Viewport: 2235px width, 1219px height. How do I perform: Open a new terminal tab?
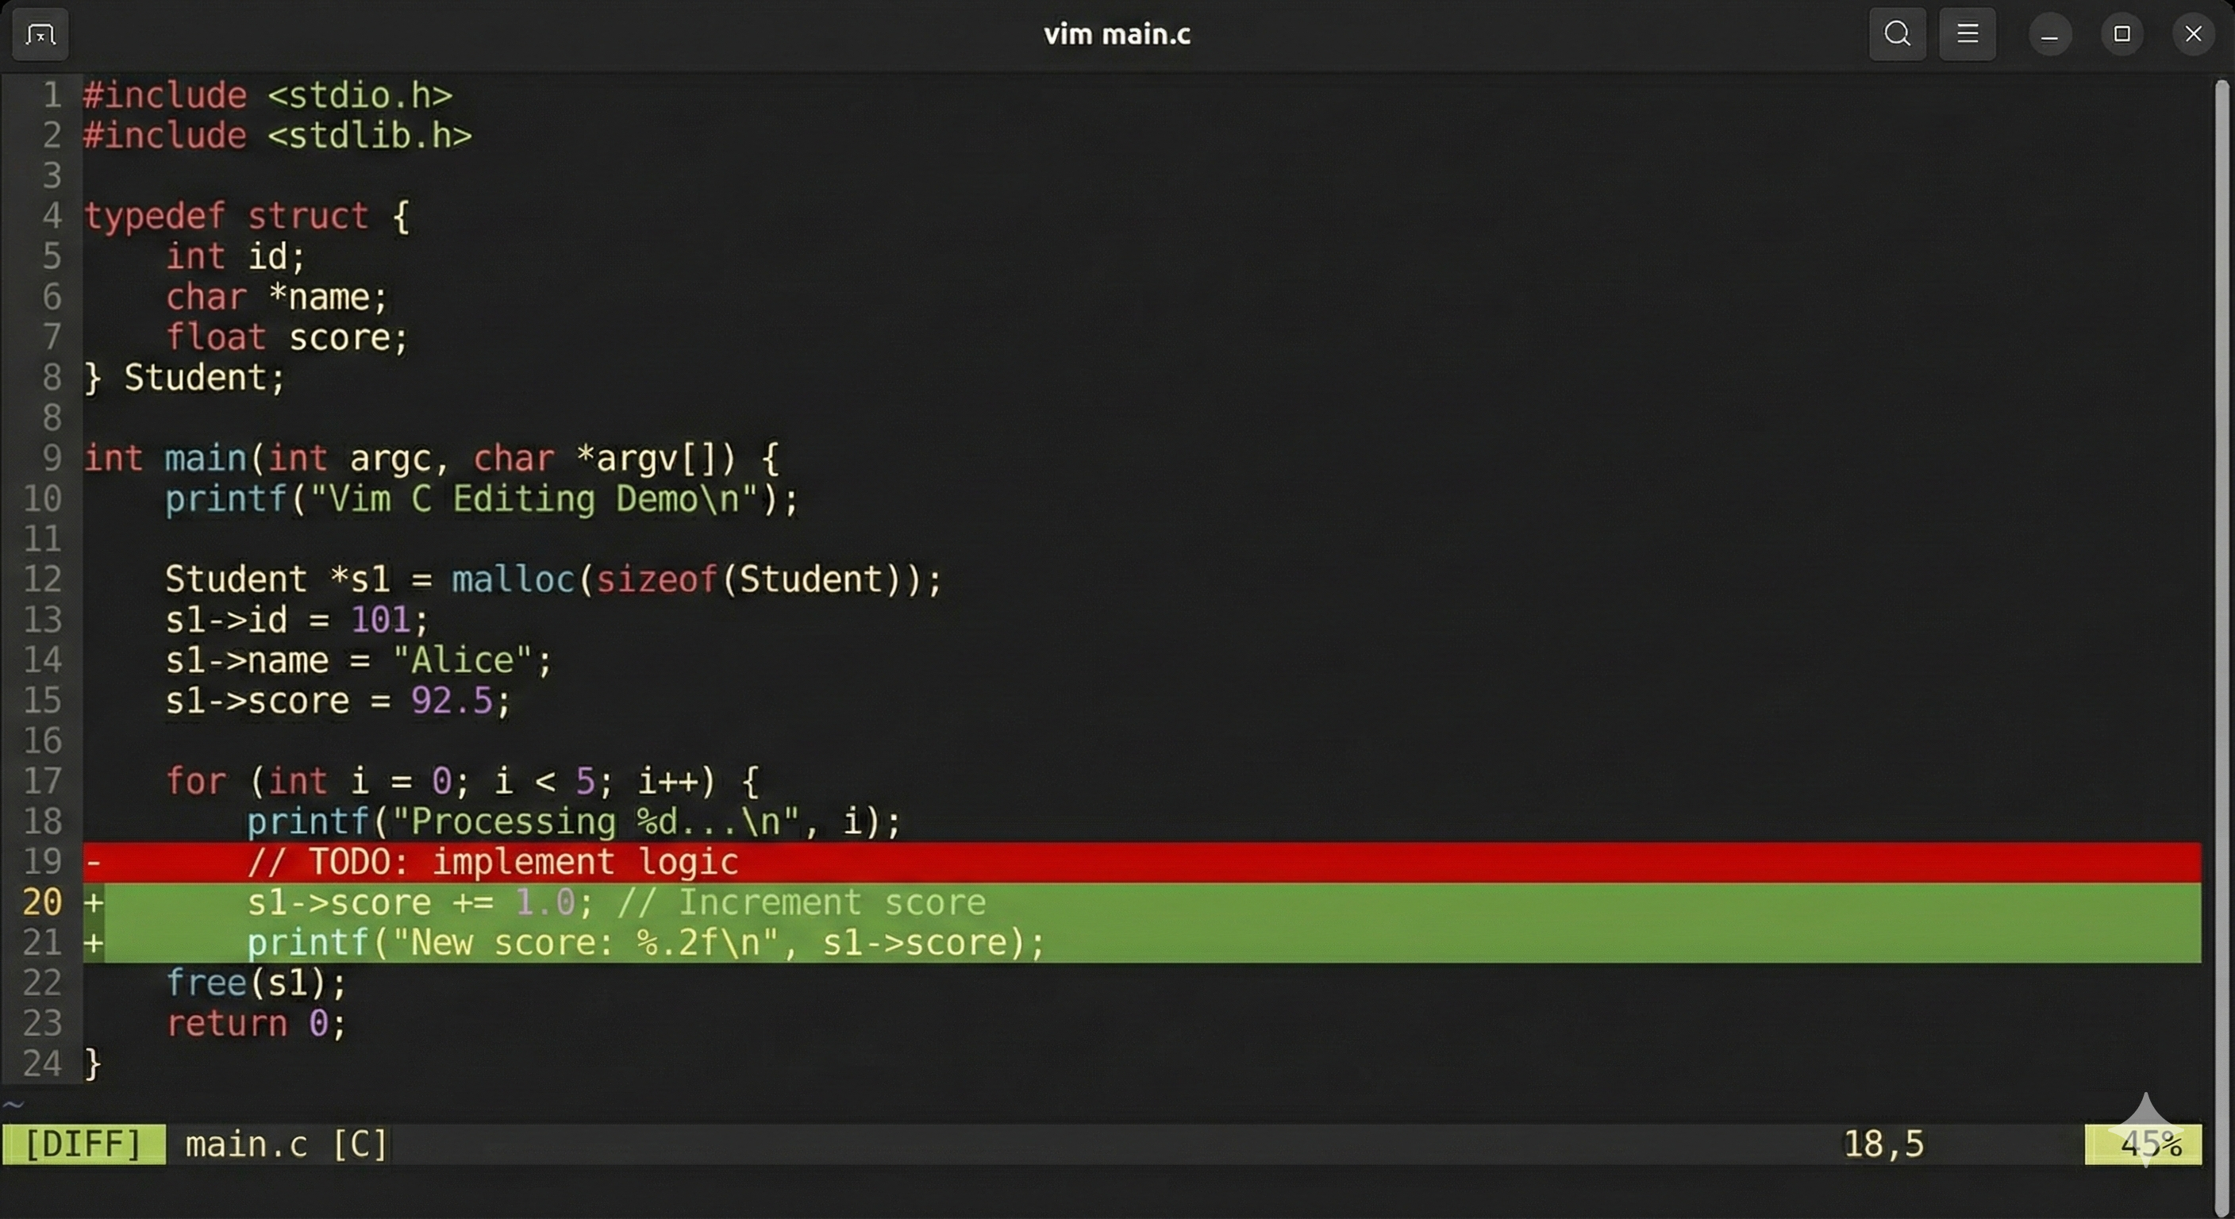point(38,34)
